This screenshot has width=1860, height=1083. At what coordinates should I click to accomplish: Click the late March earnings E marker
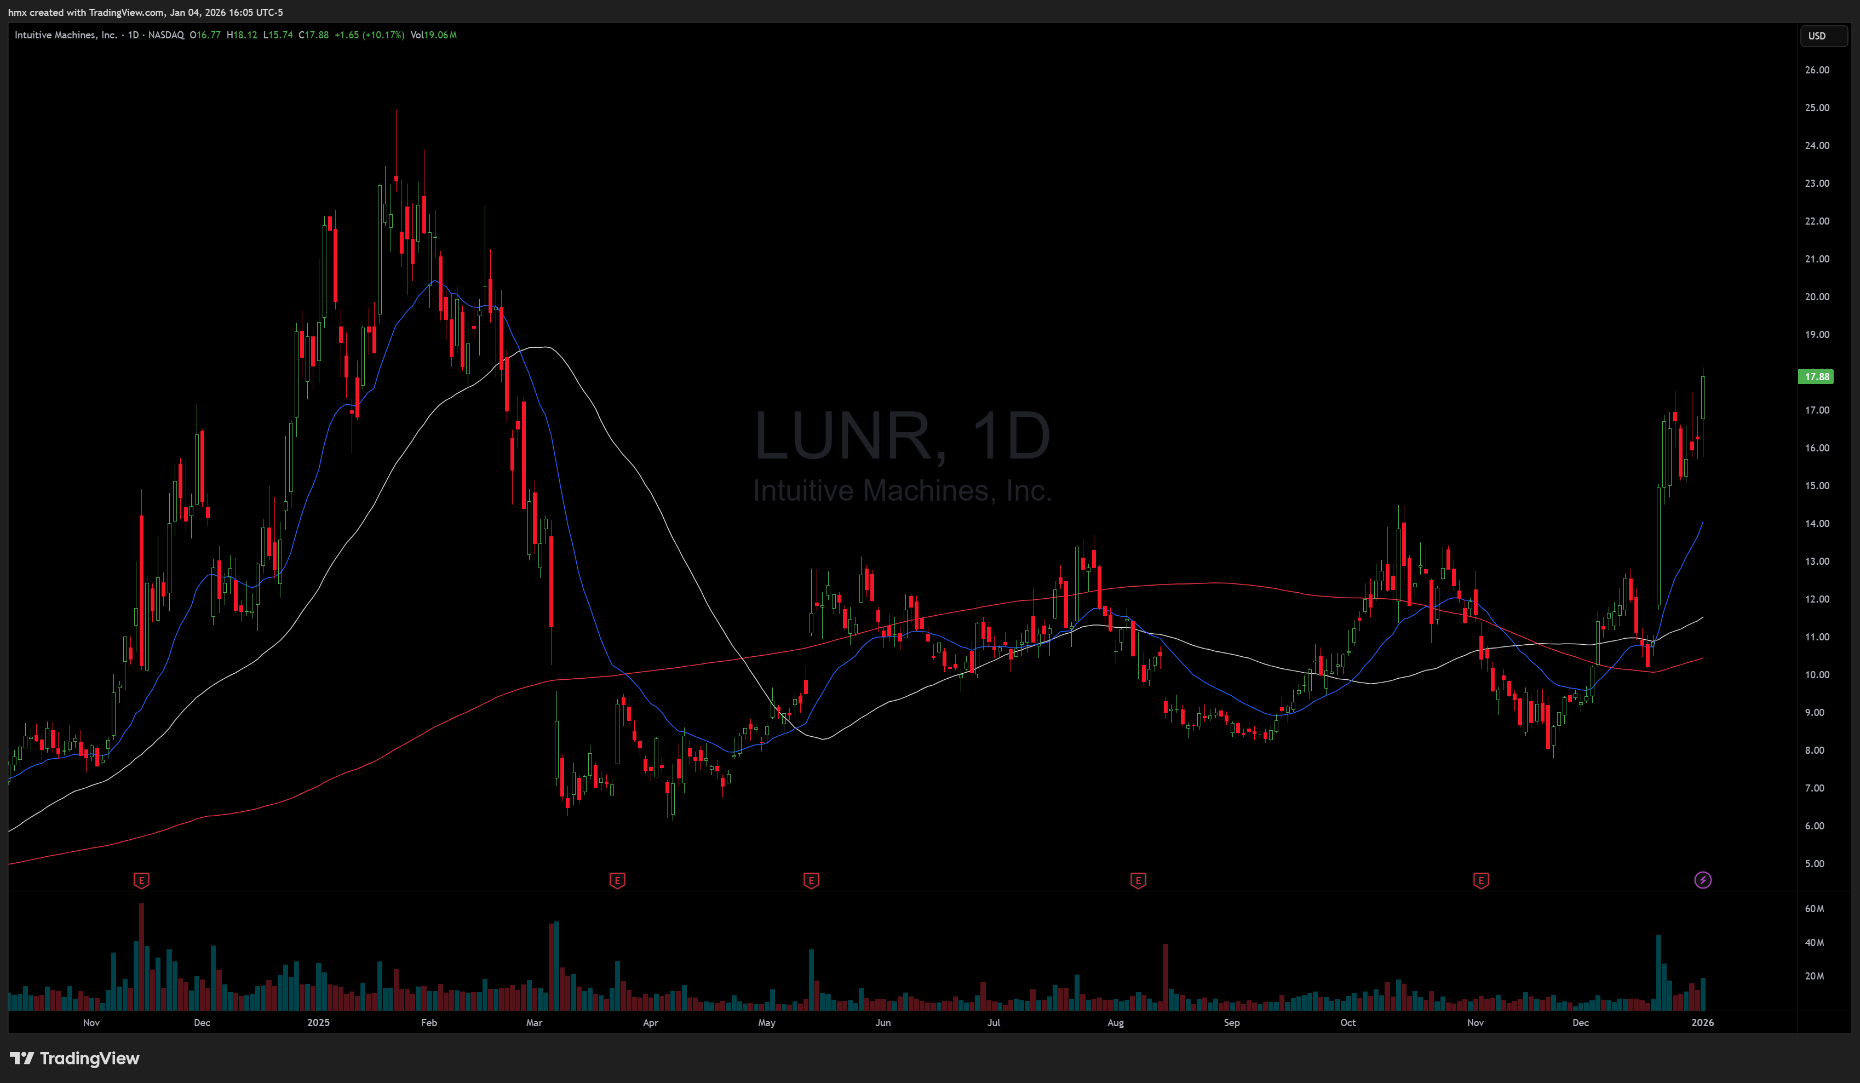(x=617, y=880)
